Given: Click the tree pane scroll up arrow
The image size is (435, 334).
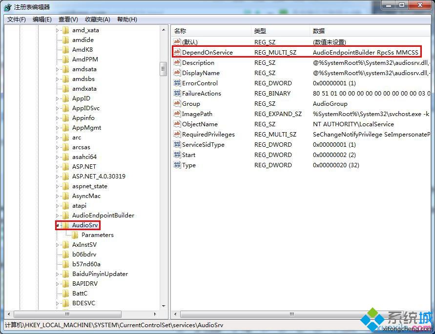Looking at the screenshot, I should 164,30.
